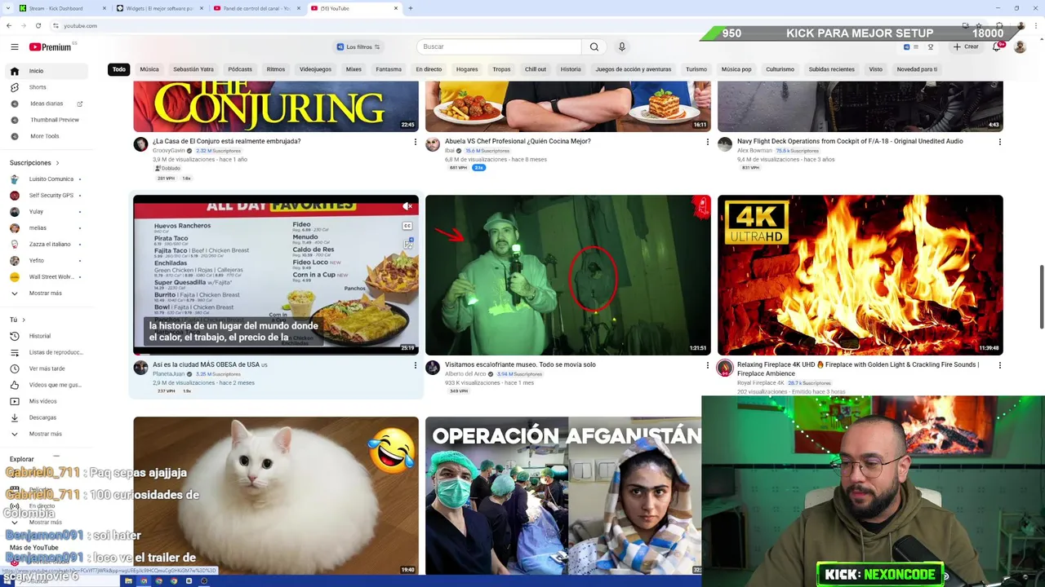The height and width of the screenshot is (587, 1045).
Task: Unmute the previewing obesity video
Action: click(407, 206)
